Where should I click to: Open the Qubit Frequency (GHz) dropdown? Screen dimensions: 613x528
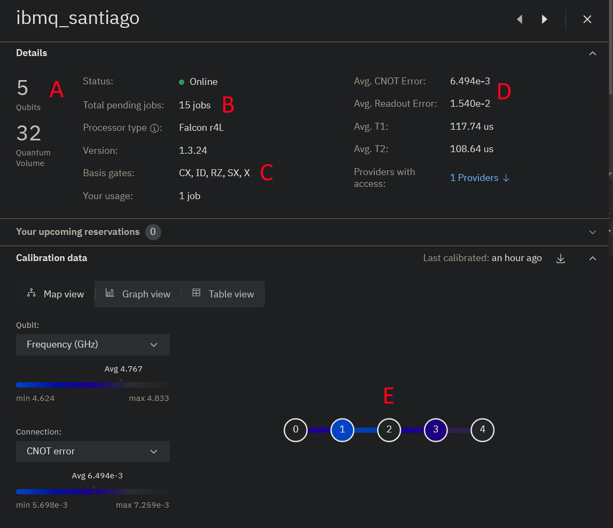click(93, 345)
